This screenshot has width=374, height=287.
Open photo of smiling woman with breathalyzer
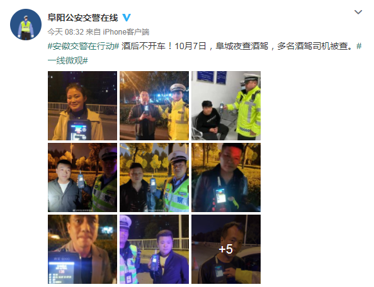pos(82,106)
